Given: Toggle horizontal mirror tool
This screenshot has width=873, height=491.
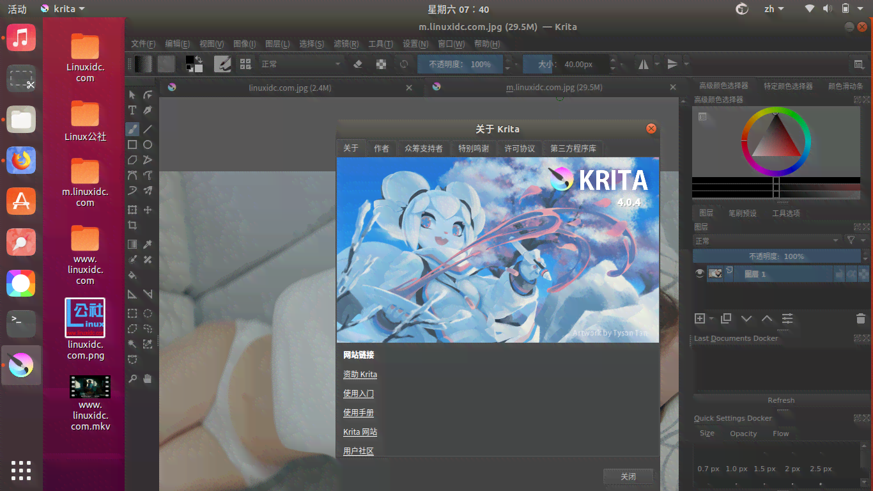Looking at the screenshot, I should pos(643,64).
